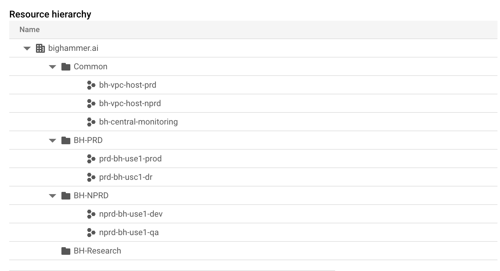The width and height of the screenshot is (500, 271).
Task: Collapse the bighammer.ai organization node
Action: click(27, 48)
